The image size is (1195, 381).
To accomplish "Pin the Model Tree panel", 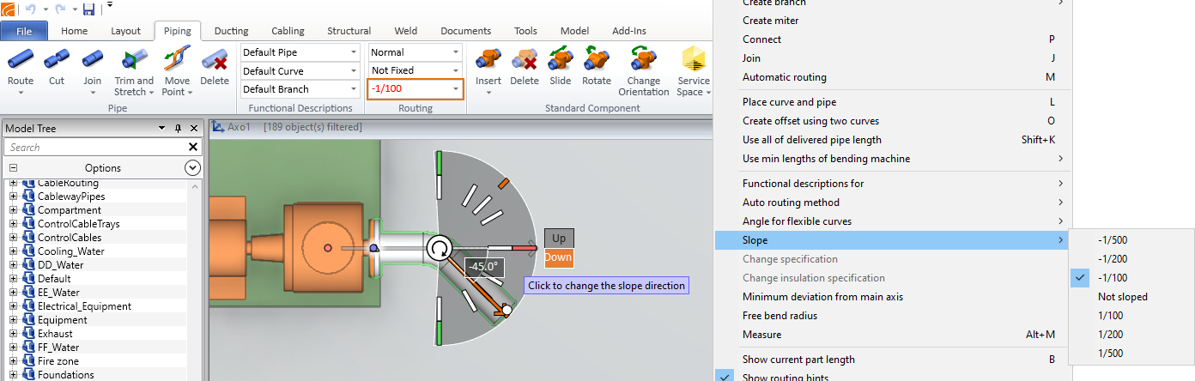I will point(179,128).
